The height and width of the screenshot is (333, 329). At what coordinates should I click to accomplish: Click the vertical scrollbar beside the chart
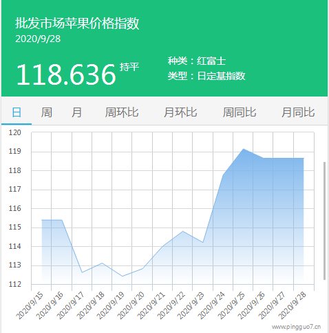tap(324, 221)
